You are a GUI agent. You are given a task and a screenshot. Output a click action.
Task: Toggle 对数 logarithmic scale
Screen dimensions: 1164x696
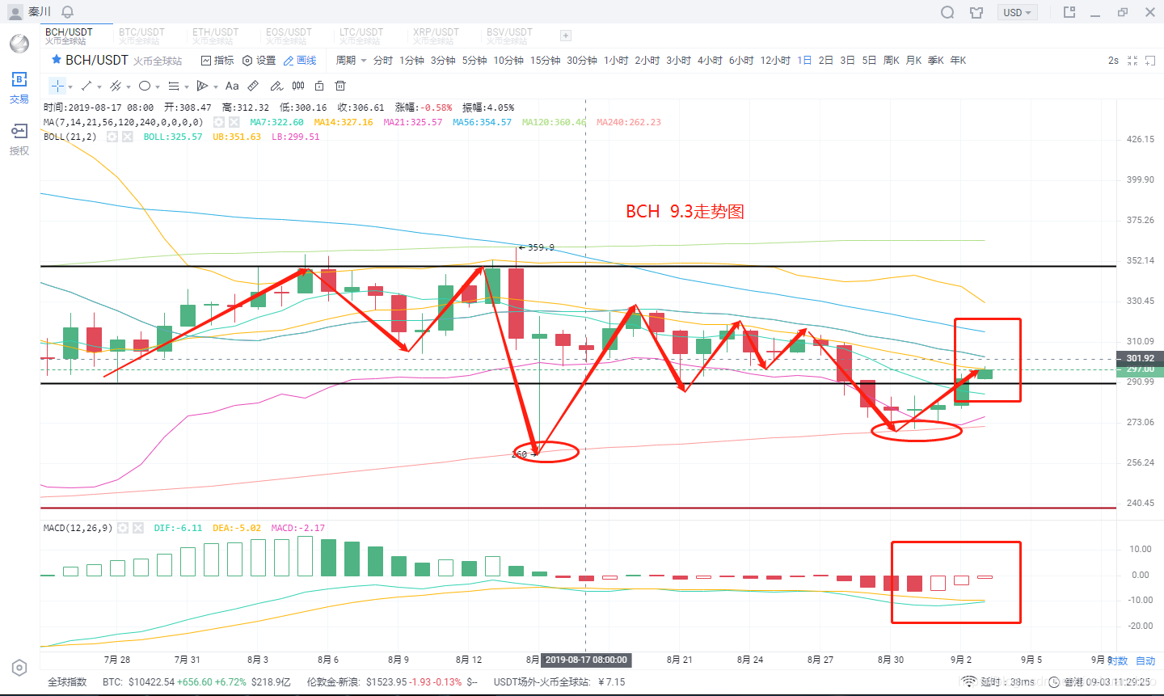click(1118, 660)
